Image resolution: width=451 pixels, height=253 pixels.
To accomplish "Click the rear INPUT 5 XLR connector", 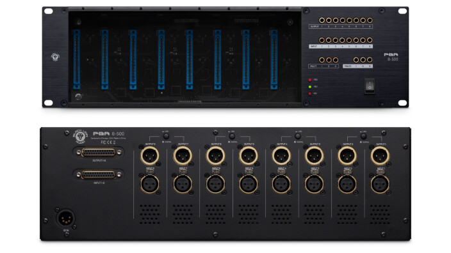I will [x=249, y=184].
